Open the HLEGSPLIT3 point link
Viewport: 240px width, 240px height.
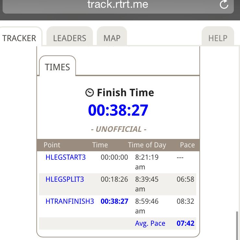pyautogui.click(x=65, y=179)
